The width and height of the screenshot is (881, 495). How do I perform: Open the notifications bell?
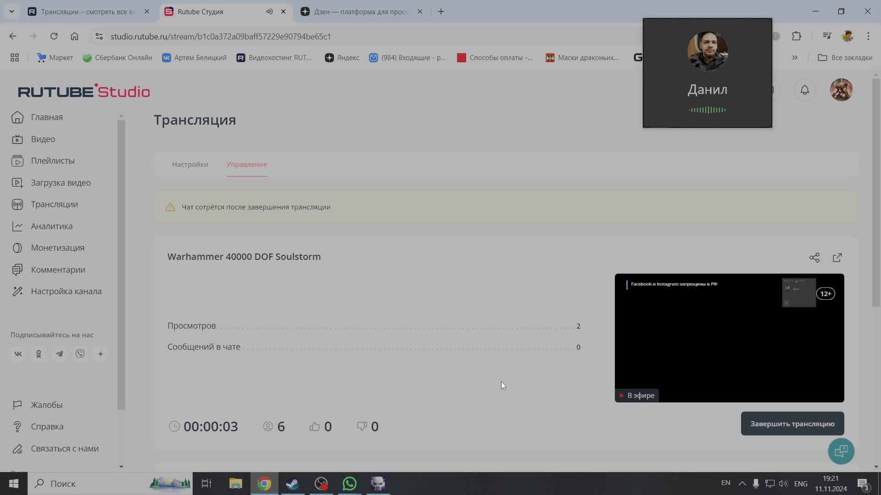(804, 90)
